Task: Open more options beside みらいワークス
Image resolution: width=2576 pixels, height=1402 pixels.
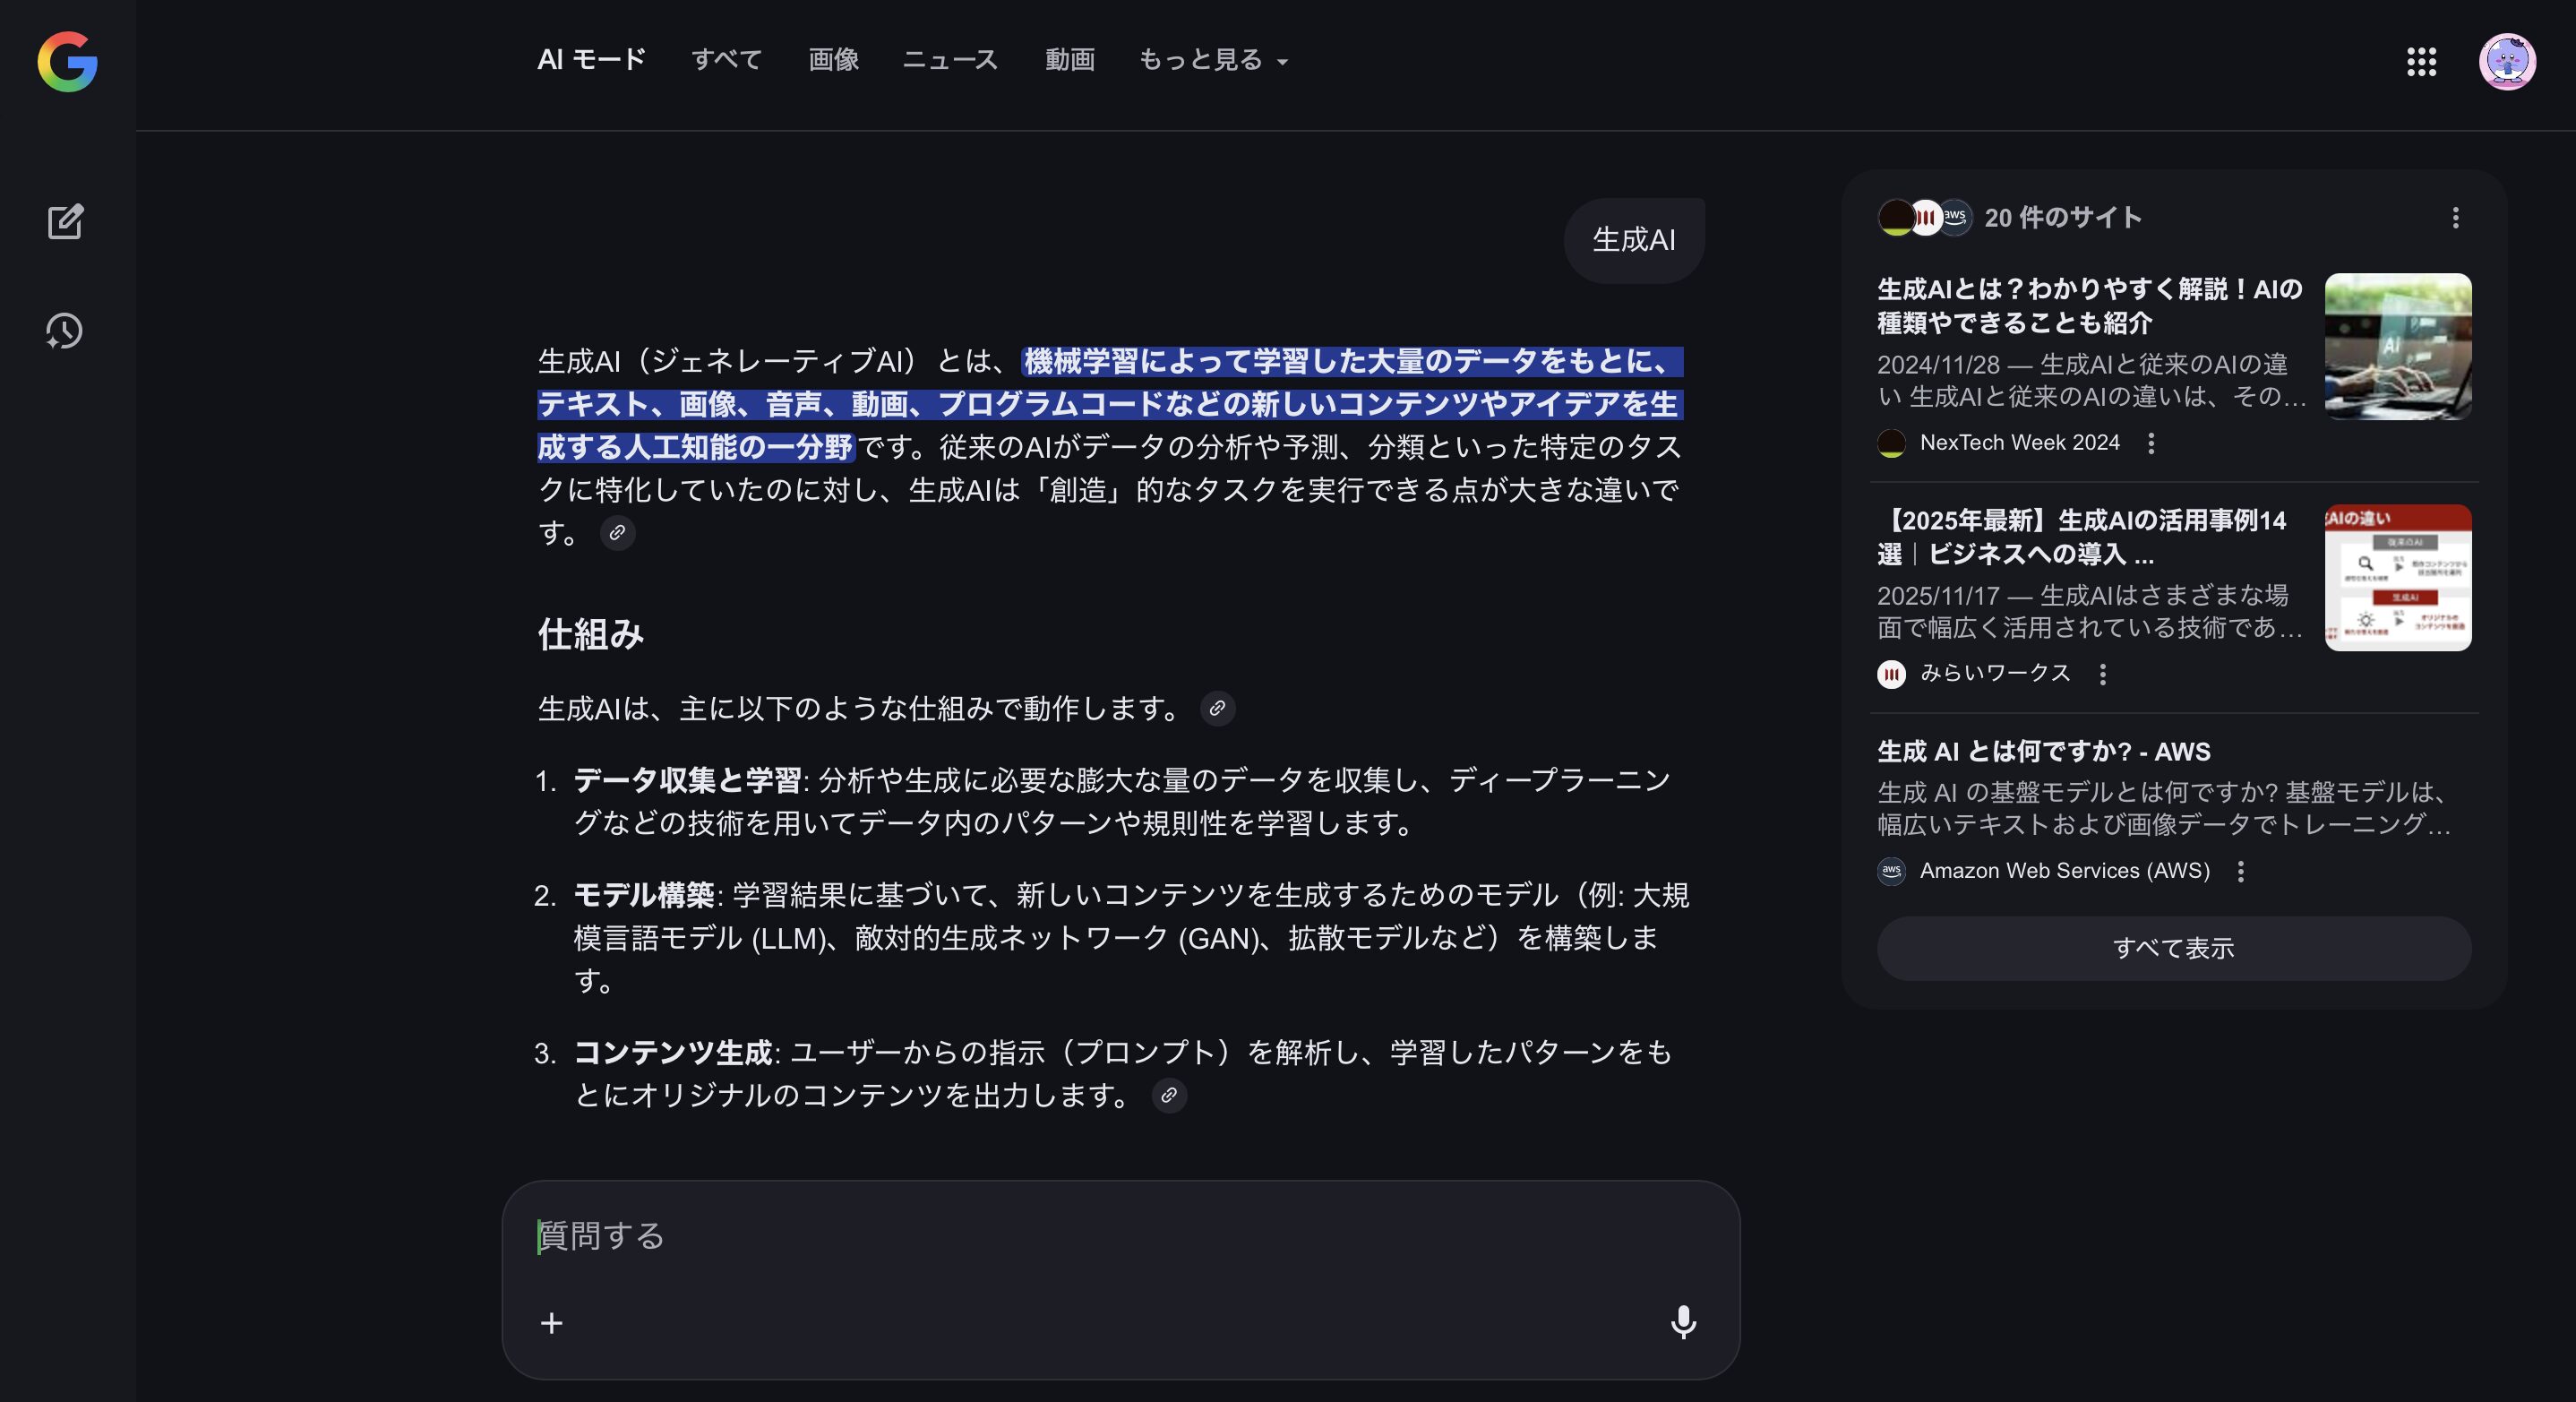Action: tap(2103, 674)
